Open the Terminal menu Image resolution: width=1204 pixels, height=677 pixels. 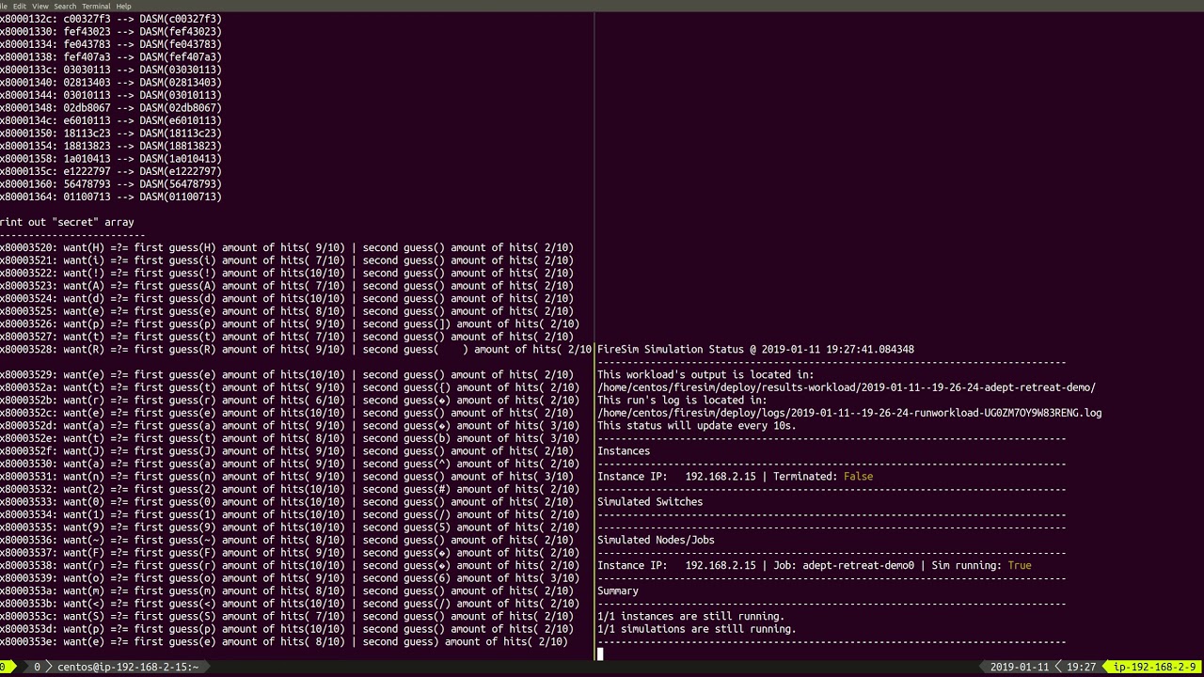click(95, 6)
